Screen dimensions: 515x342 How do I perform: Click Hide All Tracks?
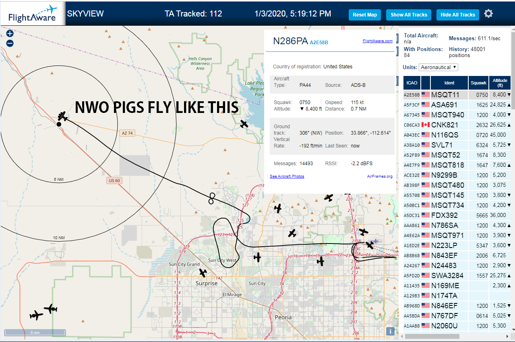[x=458, y=15]
